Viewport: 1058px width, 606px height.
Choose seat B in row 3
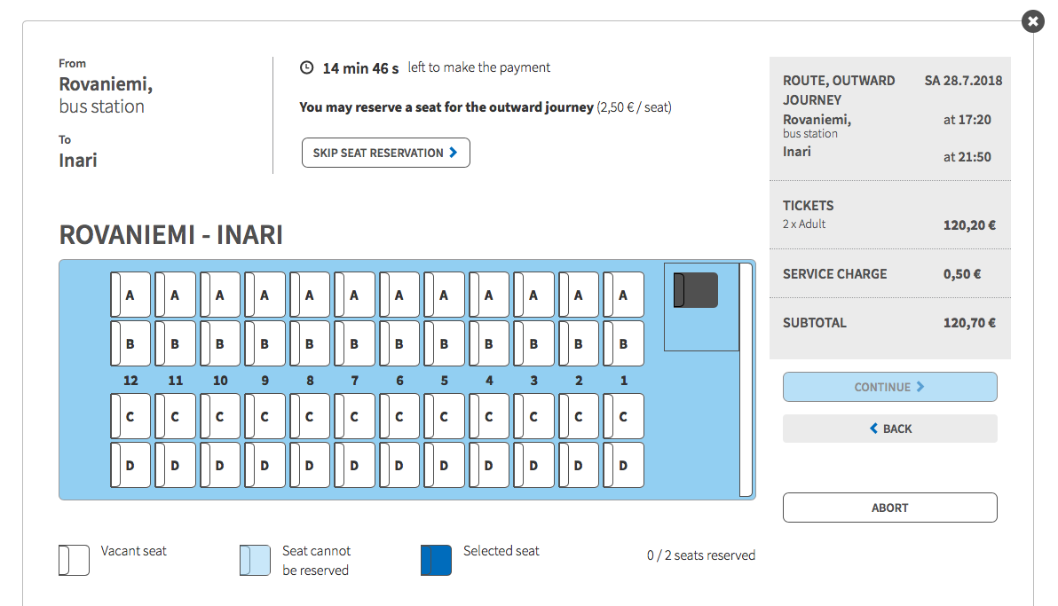(x=533, y=343)
